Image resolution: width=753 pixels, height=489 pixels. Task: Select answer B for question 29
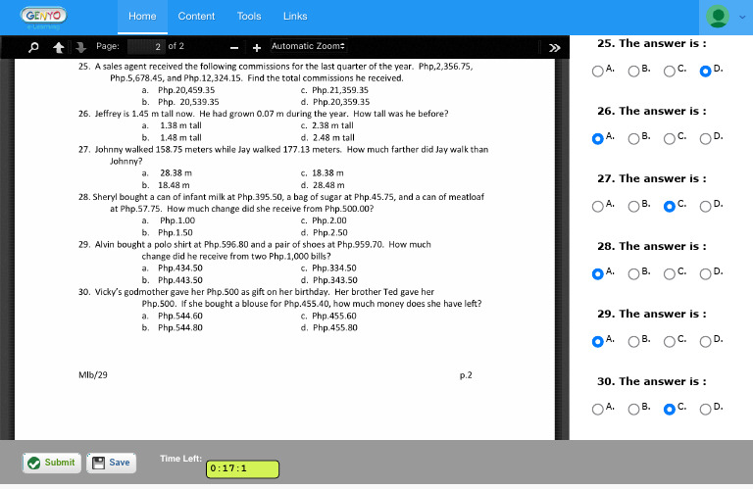(x=633, y=342)
